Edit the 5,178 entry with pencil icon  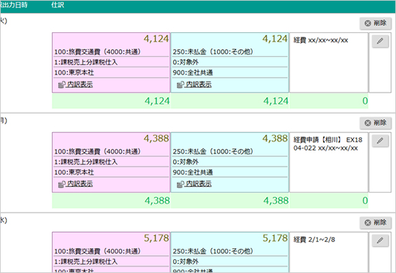coord(380,241)
